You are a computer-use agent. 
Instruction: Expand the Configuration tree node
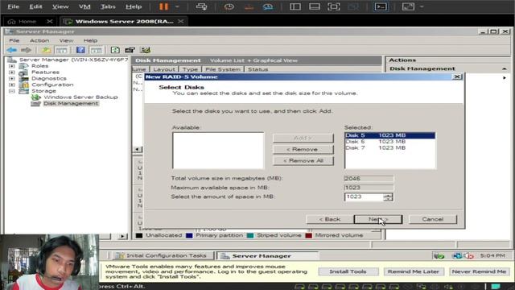(12, 85)
